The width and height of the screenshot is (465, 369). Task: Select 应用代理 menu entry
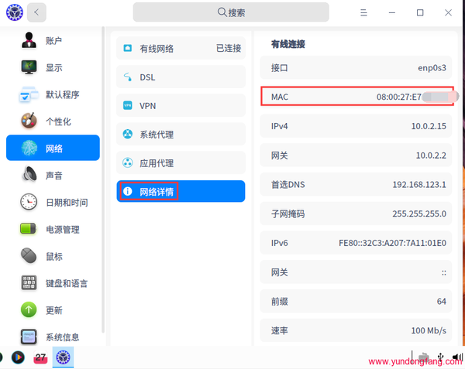[181, 162]
